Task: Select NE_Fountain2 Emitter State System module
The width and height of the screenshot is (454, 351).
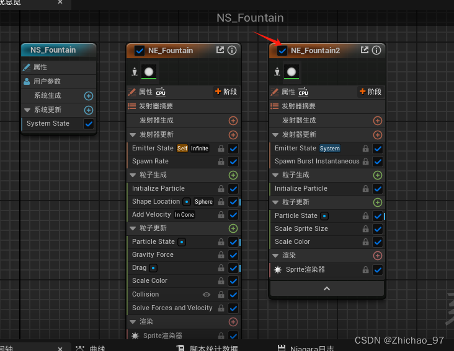Action: click(x=327, y=149)
